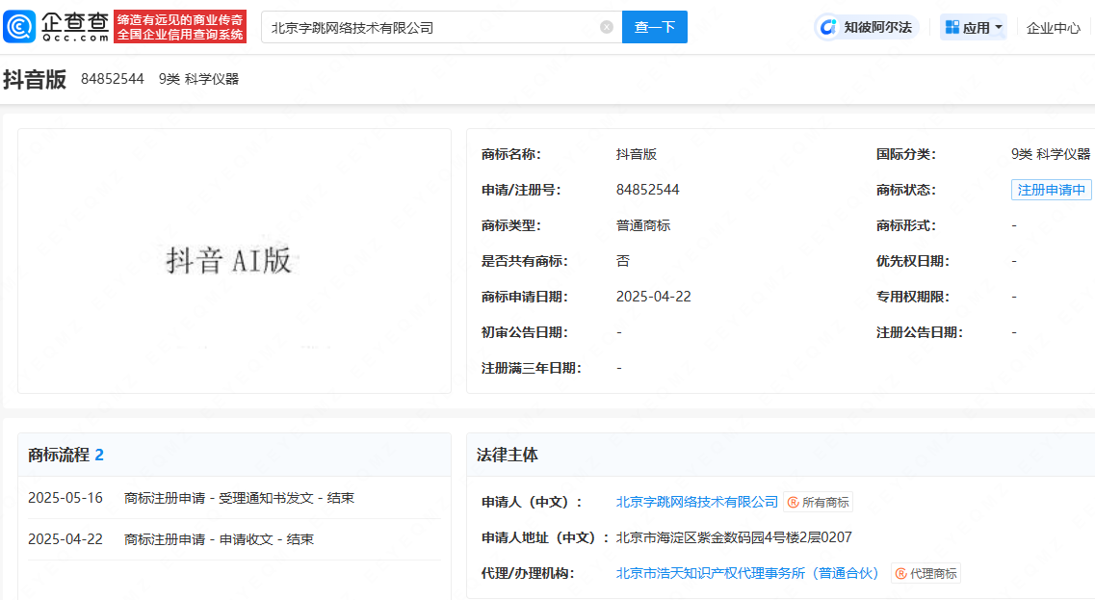Click header number 84852544

pyautogui.click(x=113, y=79)
